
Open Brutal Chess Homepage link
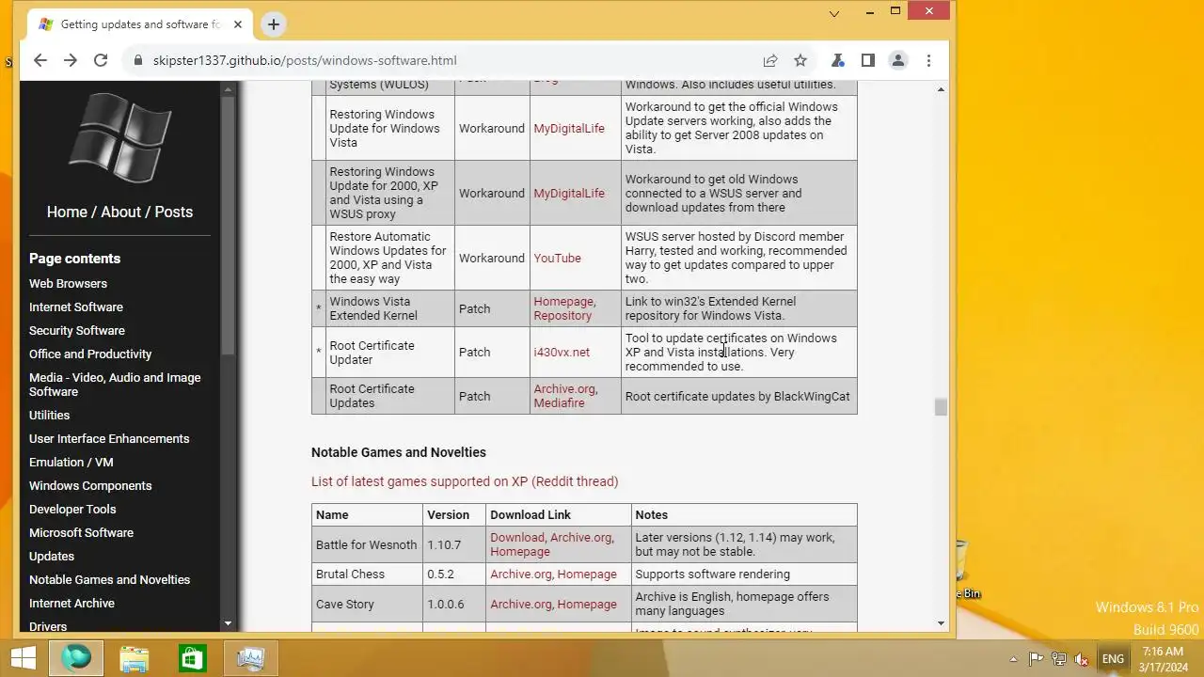coord(587,574)
